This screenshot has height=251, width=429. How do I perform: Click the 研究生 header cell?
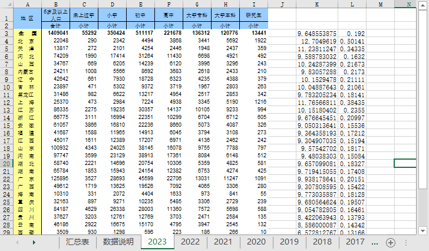pyautogui.click(x=253, y=15)
